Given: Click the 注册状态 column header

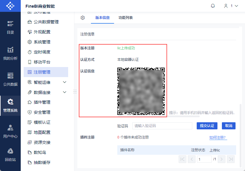Looking at the screenshot, I should 198,150.
